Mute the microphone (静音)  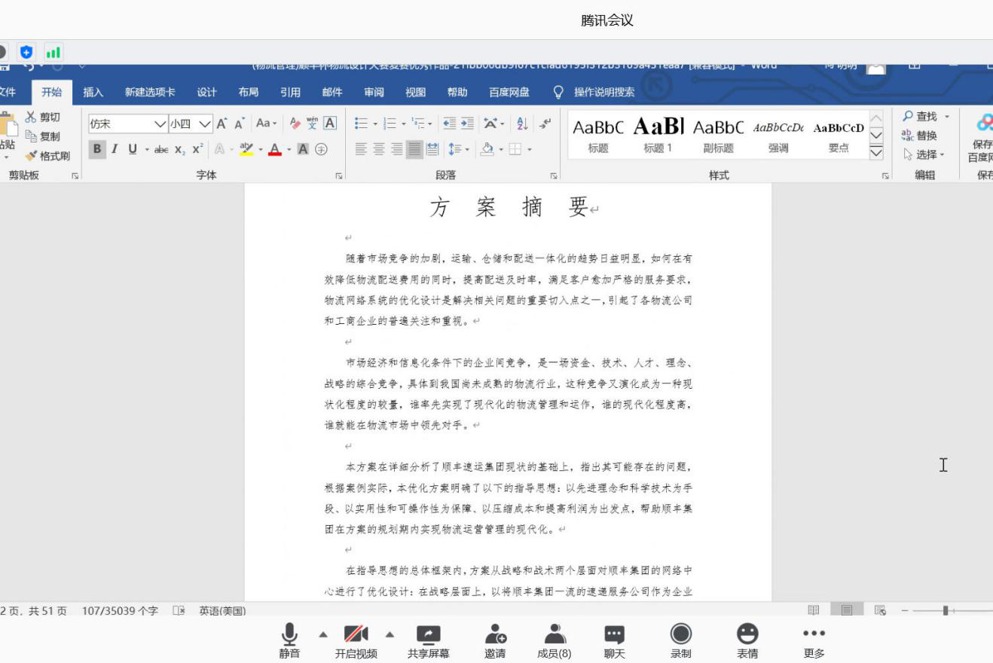click(289, 640)
